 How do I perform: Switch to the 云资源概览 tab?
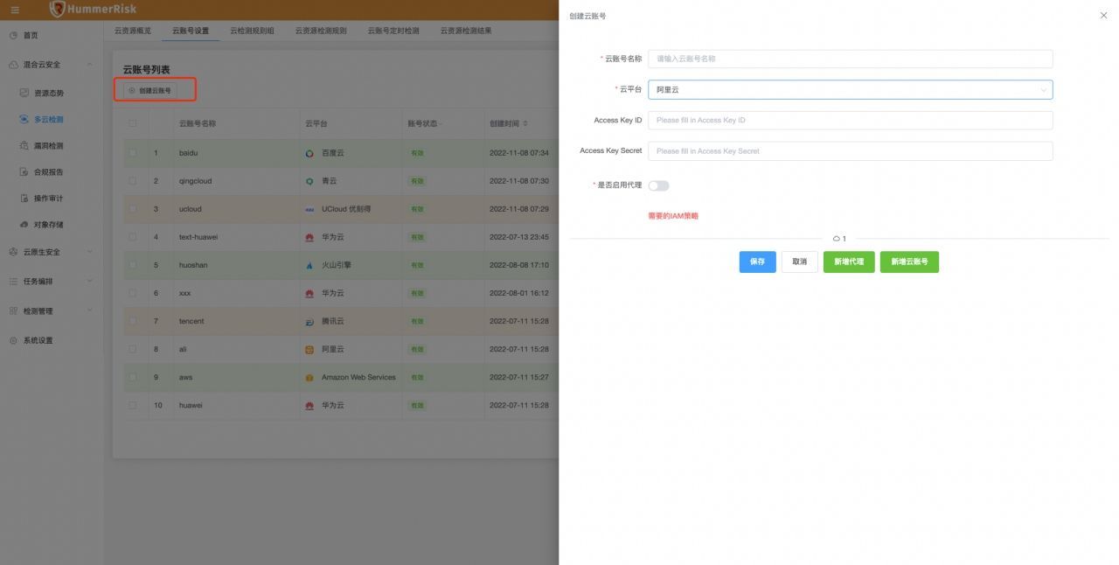[133, 31]
